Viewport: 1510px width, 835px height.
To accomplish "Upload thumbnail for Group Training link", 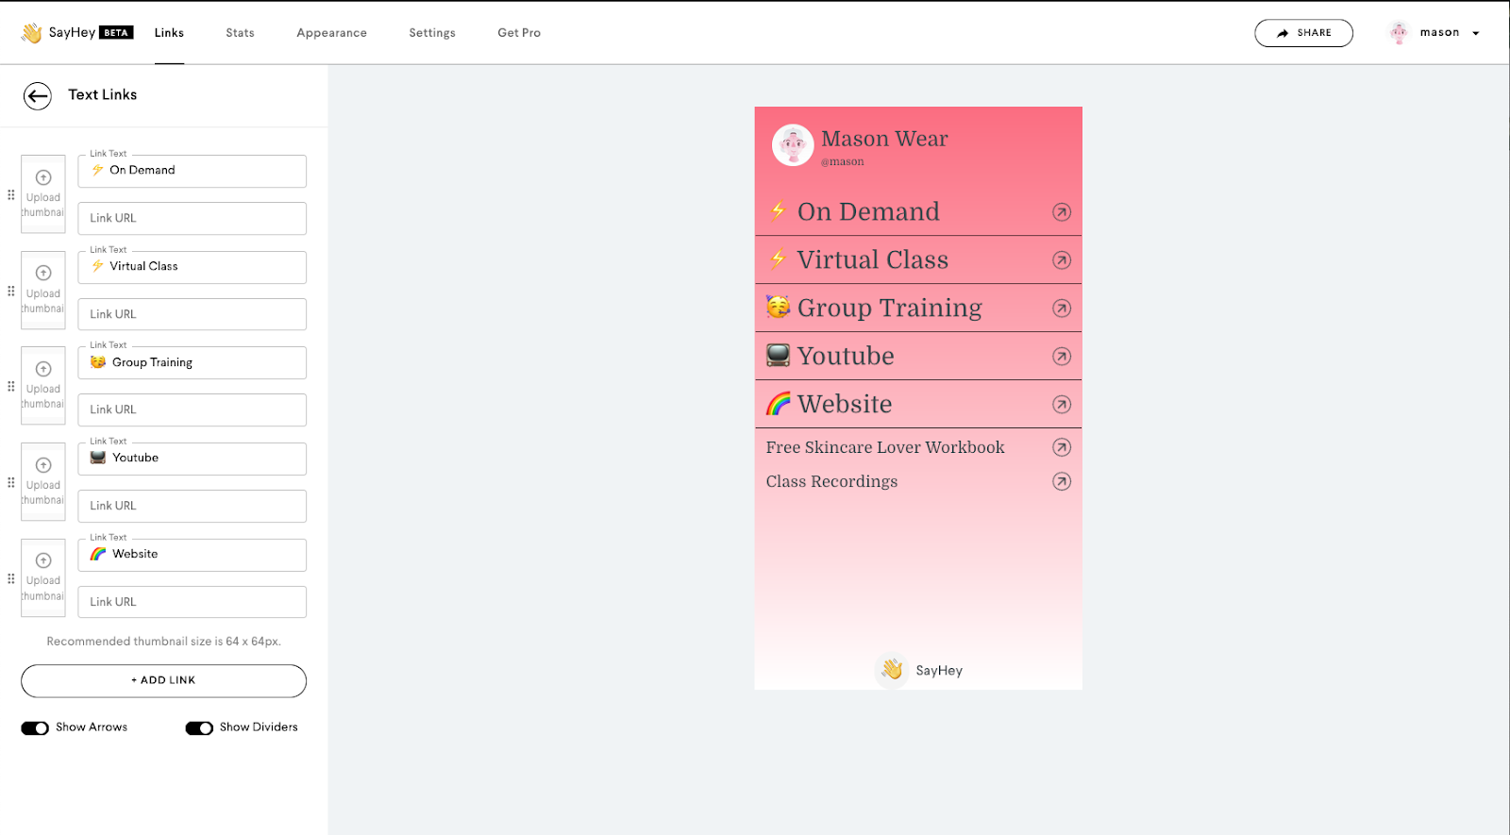I will click(43, 385).
